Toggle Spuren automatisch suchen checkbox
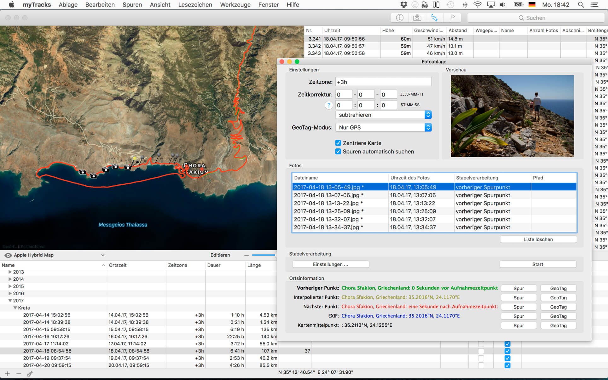Viewport: 608px width, 380px height. [338, 152]
